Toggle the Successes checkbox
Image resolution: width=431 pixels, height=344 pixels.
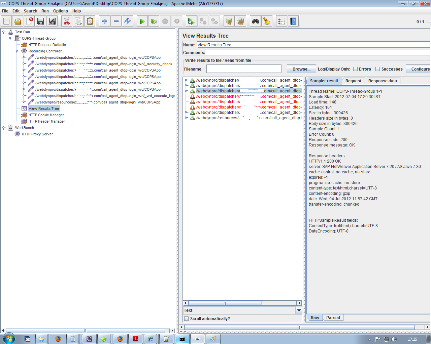coord(378,69)
